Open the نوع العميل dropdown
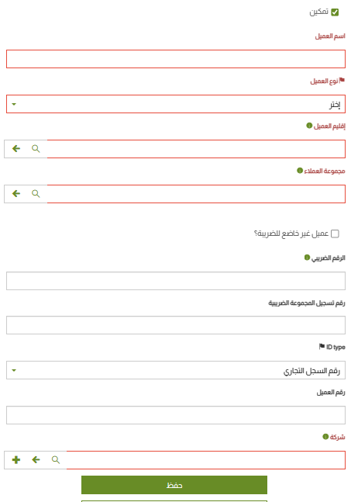This screenshot has height=502, width=351. point(176,104)
